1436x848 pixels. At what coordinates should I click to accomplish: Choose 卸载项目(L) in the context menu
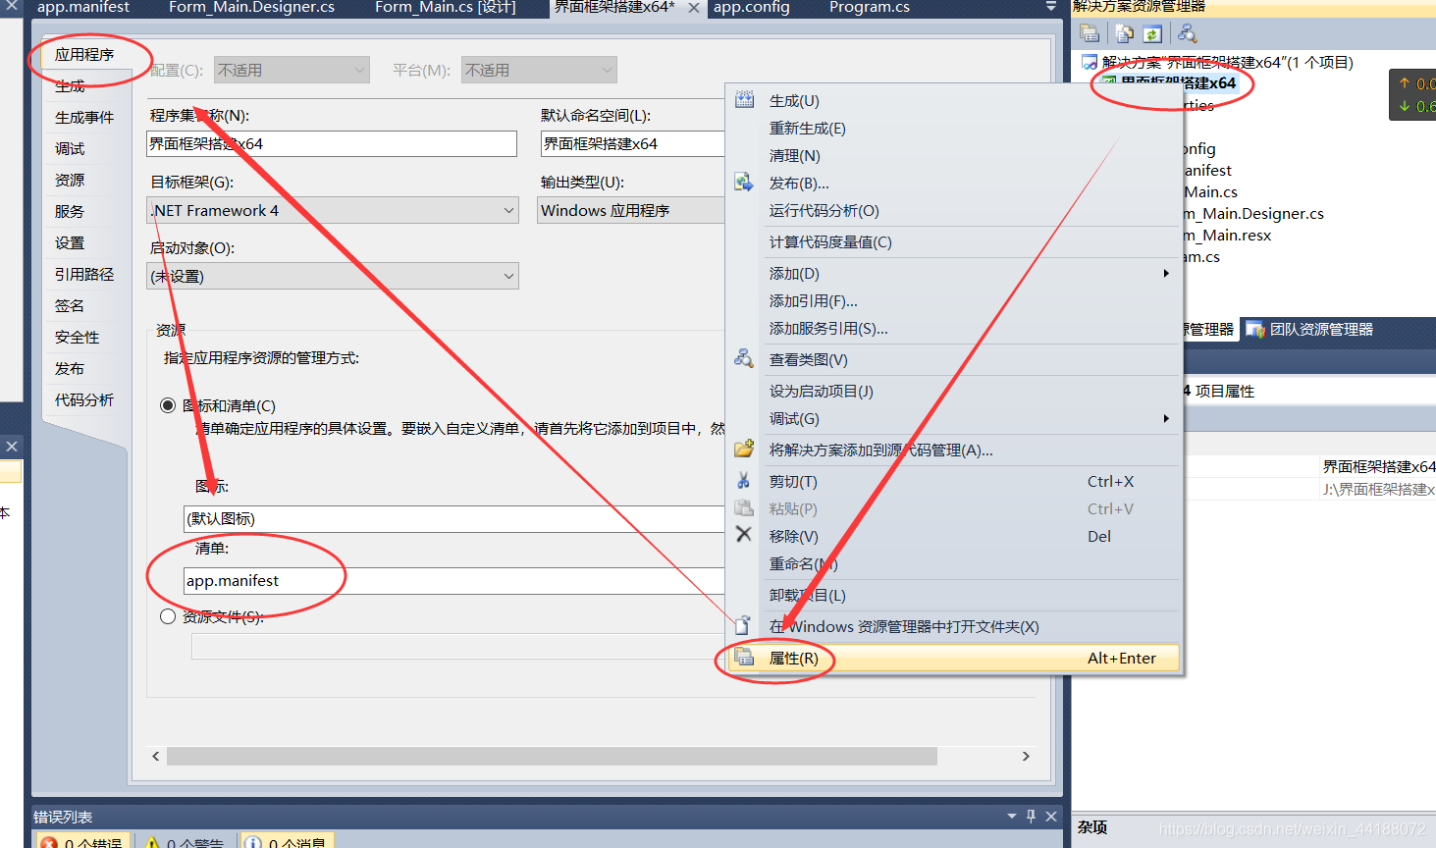(952, 596)
